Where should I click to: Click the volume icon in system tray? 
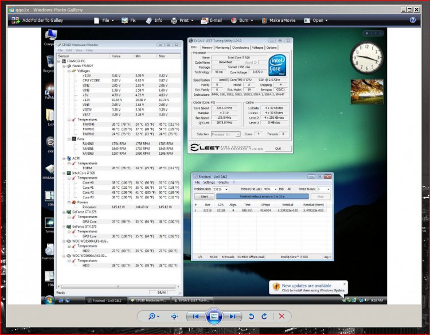[366, 301]
